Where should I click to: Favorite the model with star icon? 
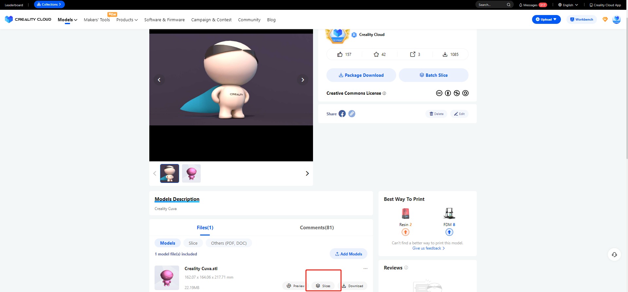[376, 55]
